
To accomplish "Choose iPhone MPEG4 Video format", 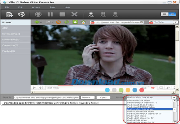I will pyautogui.click(x=138, y=101).
